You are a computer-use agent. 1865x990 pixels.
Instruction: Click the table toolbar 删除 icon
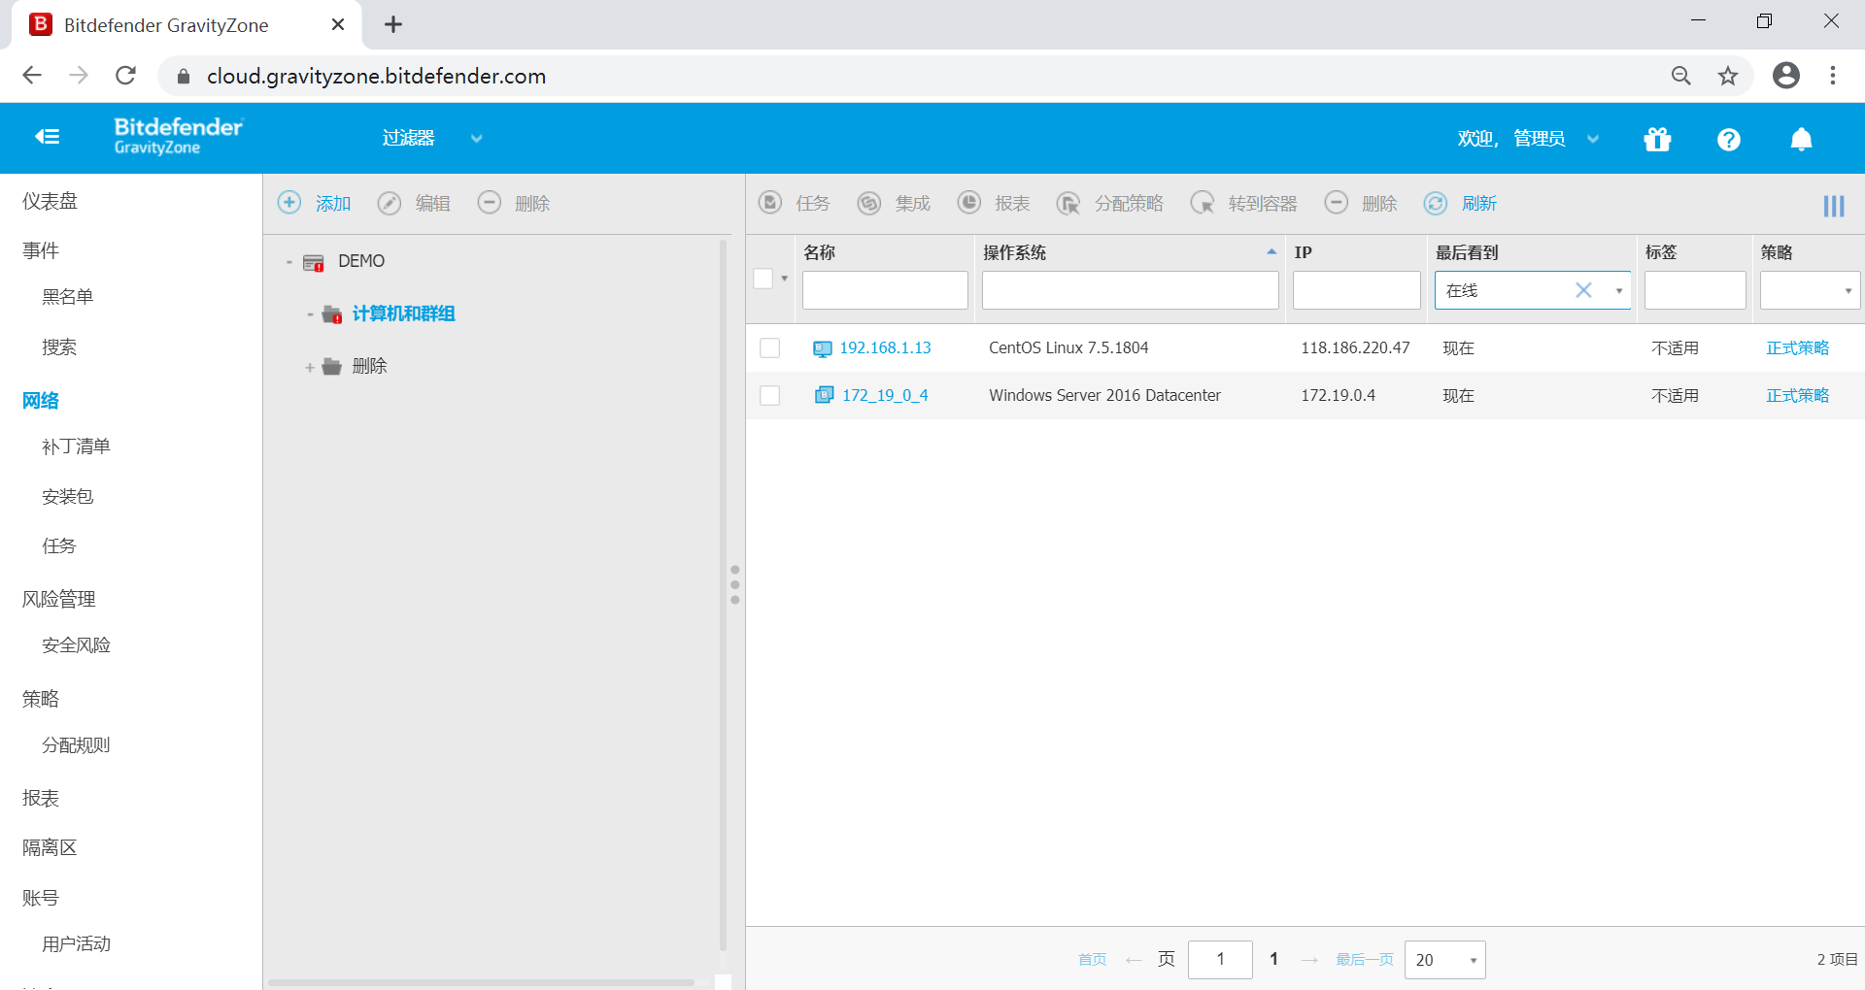click(1337, 202)
